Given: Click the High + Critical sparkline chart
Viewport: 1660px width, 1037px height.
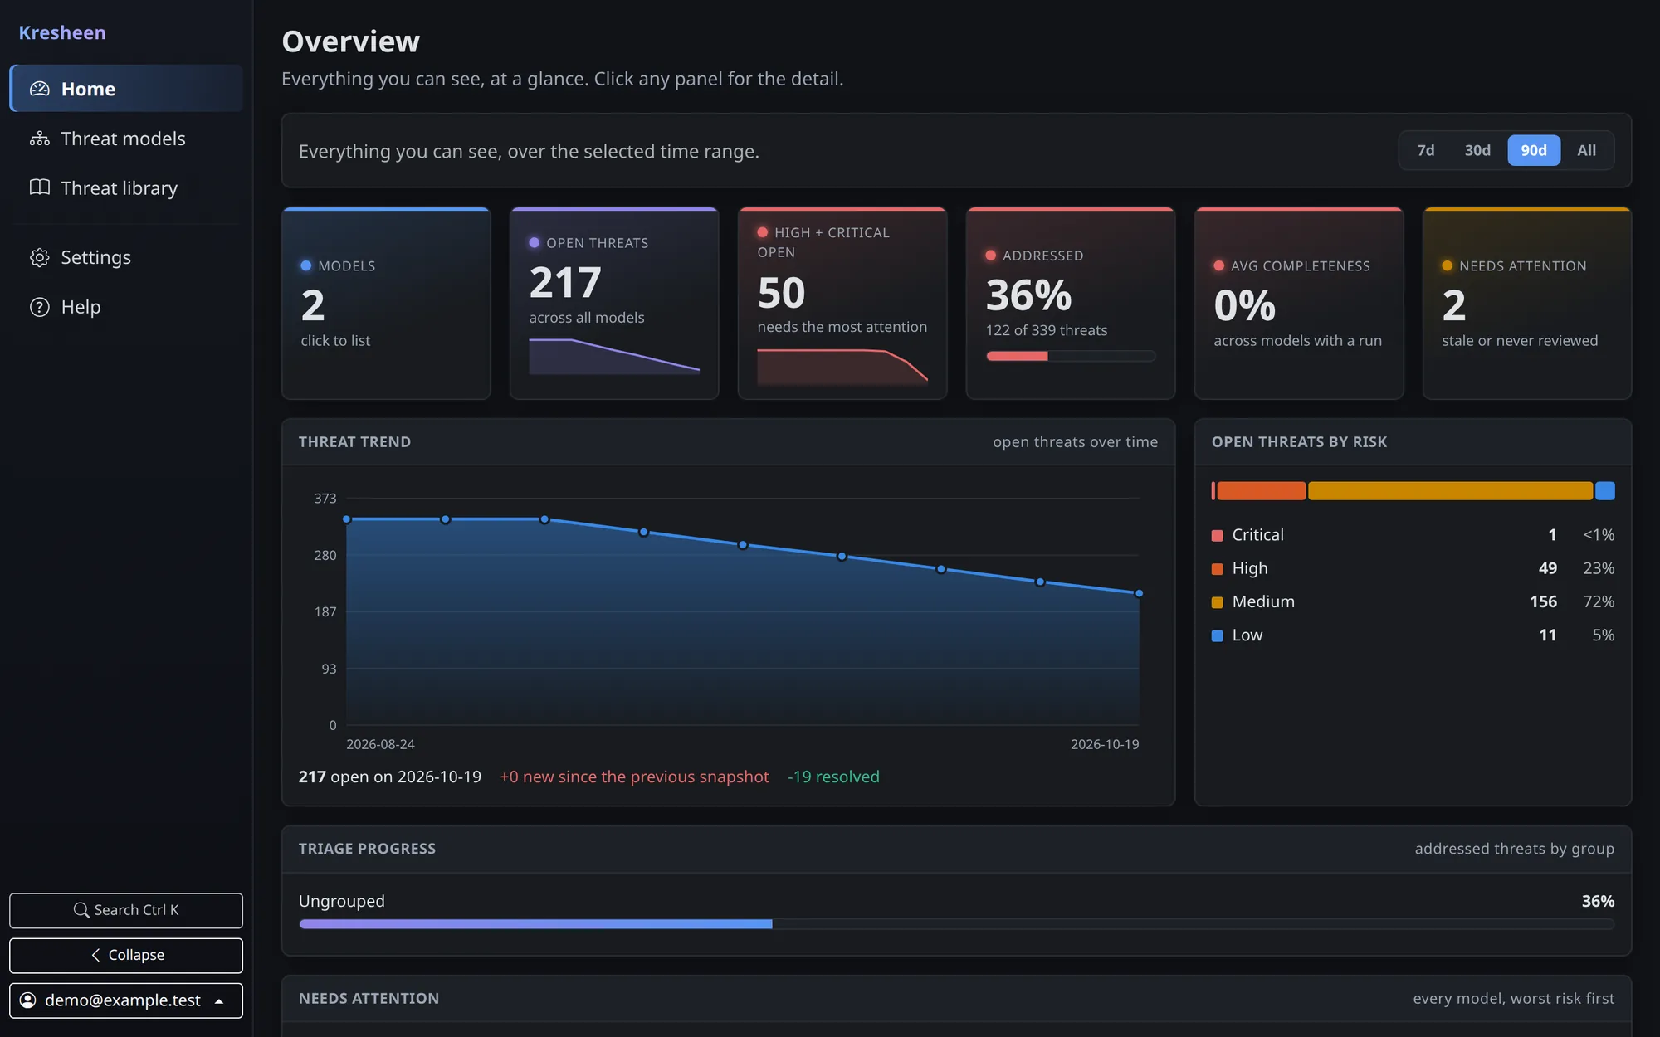Looking at the screenshot, I should click(x=842, y=367).
